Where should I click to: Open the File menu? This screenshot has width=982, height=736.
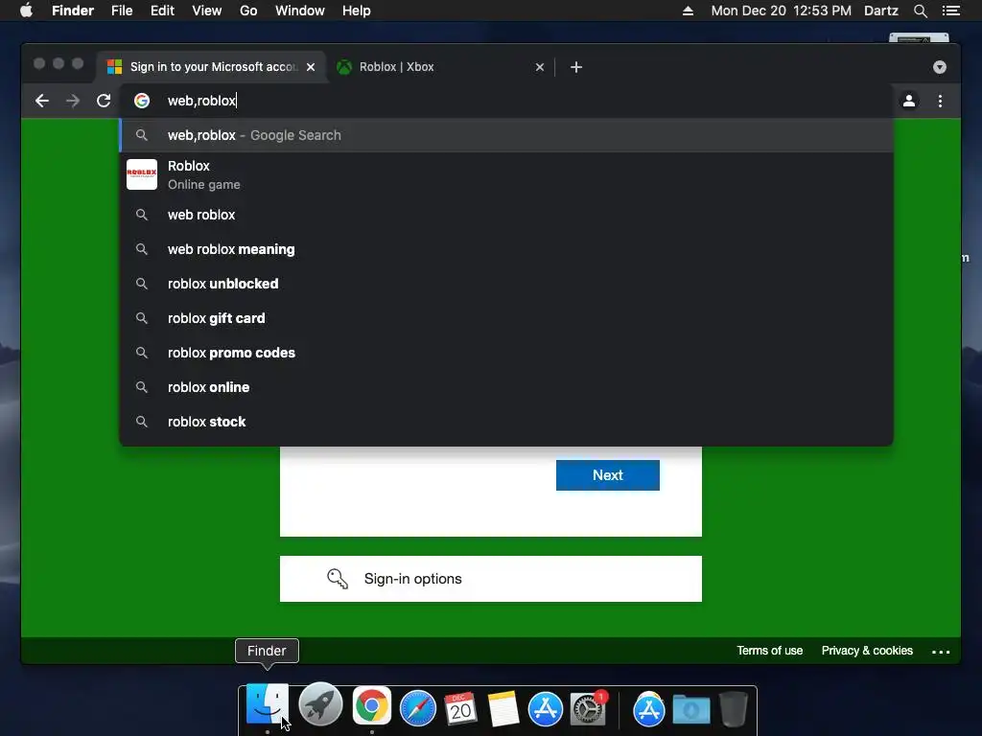coord(122,11)
